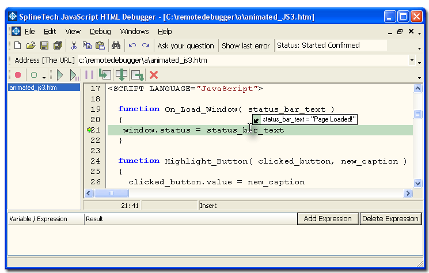Open a file using the folder icon
The image size is (429, 273).
(31, 45)
